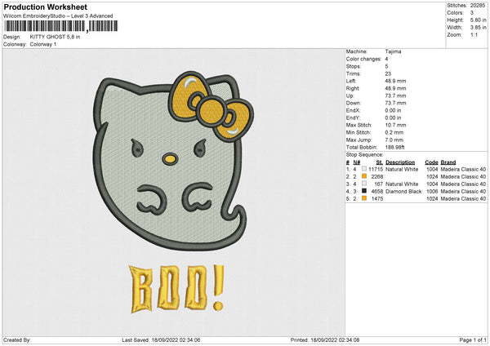Click the white swatch in stop row 3
Image resolution: width=490 pixels, height=346 pixels.
[364, 184]
